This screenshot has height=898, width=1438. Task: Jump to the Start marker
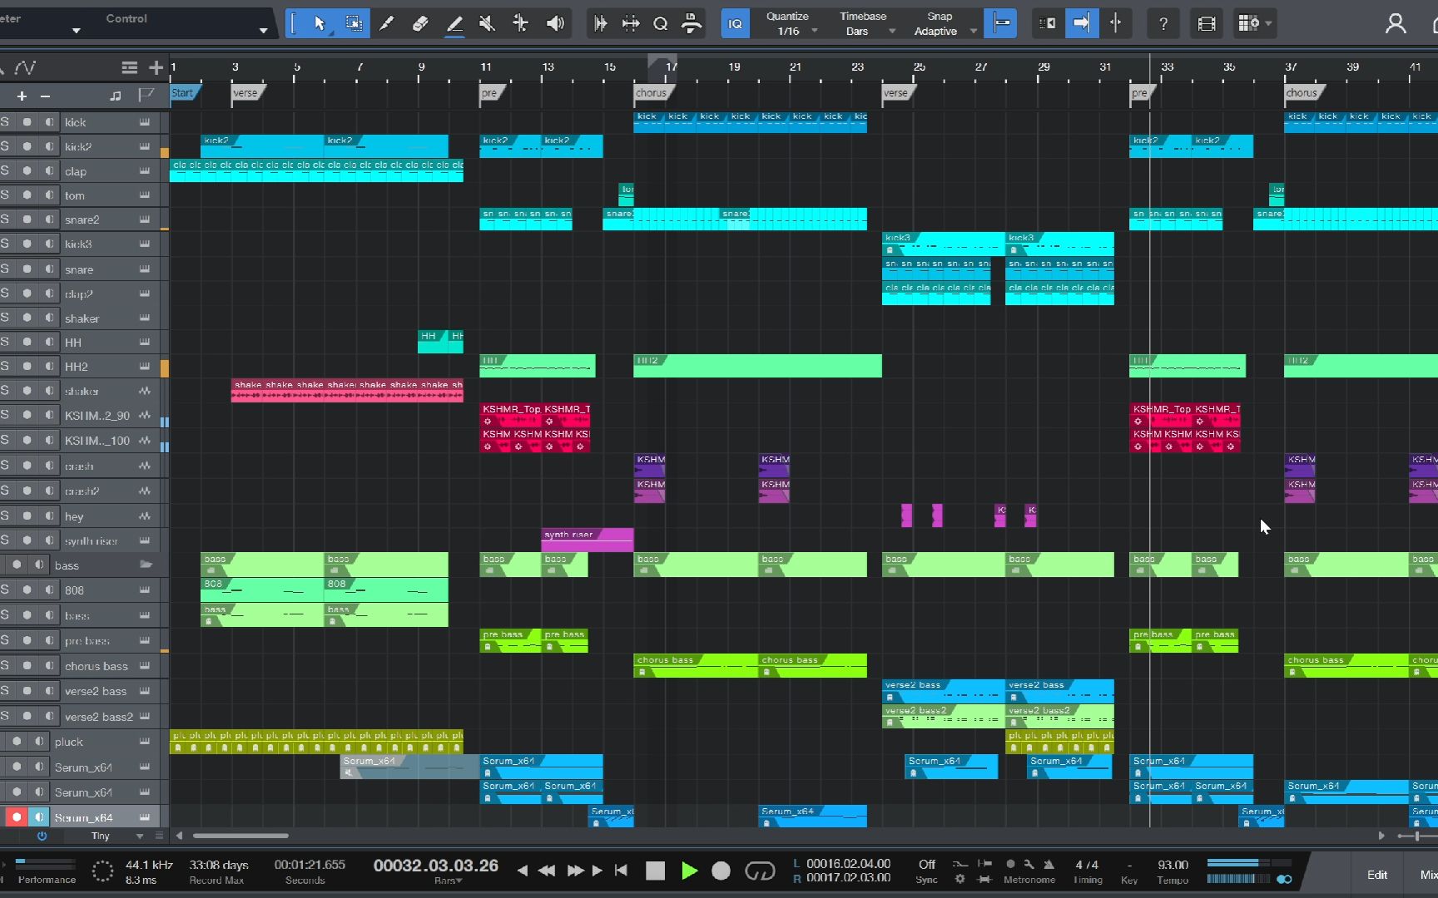[x=182, y=93]
